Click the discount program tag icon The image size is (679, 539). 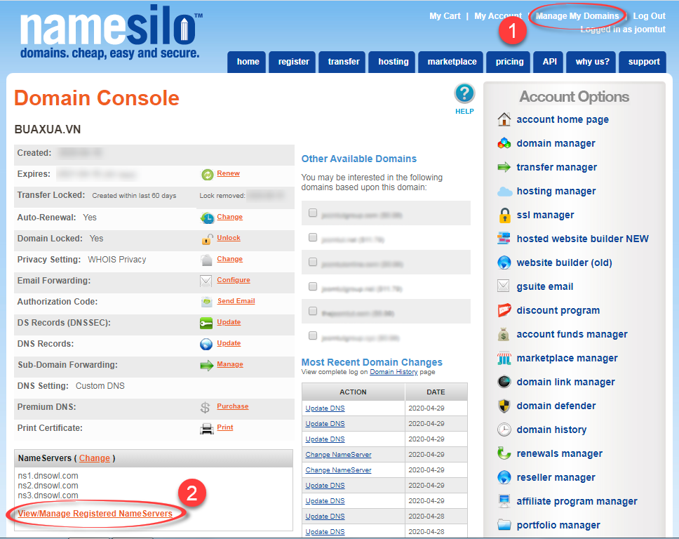pyautogui.click(x=504, y=310)
